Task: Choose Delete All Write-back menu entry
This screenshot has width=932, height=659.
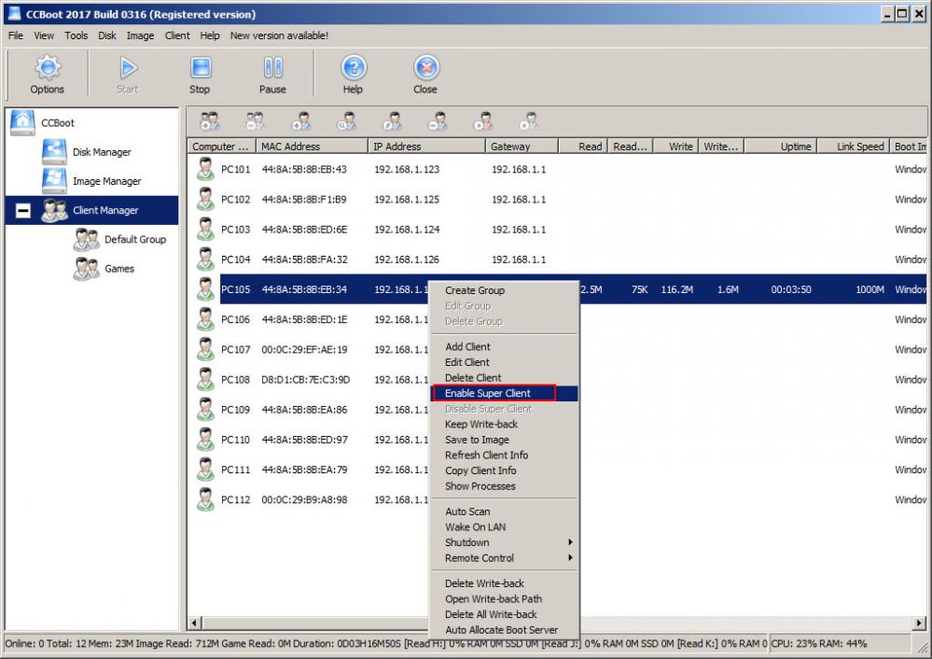Action: tap(504, 614)
